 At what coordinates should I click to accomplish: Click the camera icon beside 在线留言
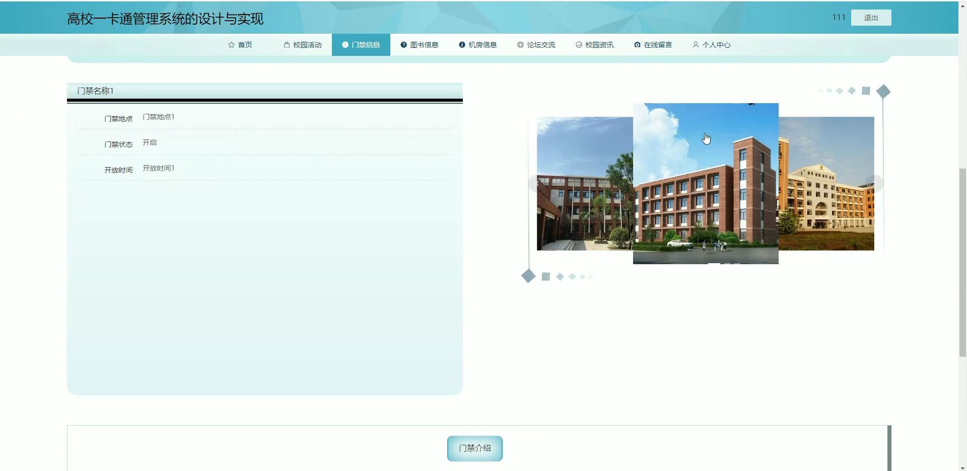637,45
